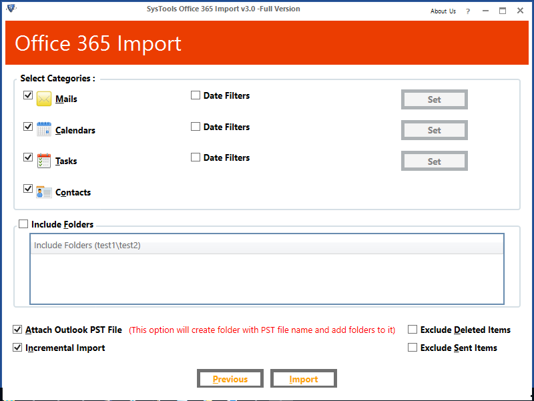Open help via the question mark

[468, 11]
